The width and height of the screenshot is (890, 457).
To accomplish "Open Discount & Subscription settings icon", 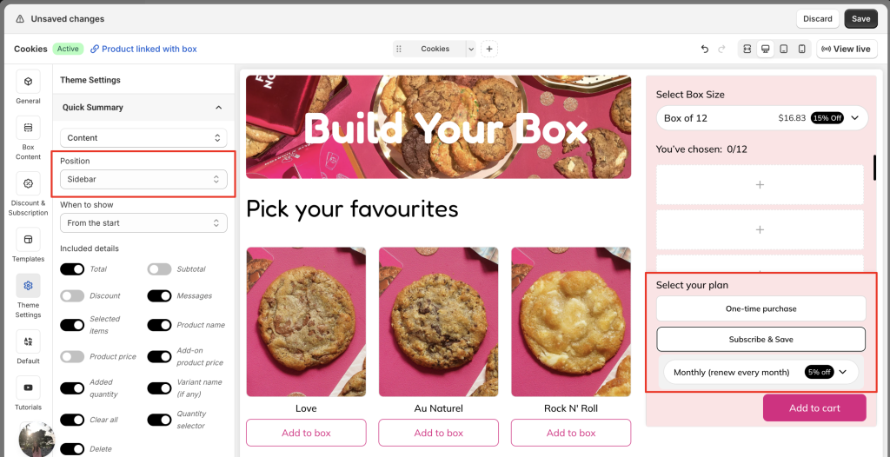I will tap(28, 183).
